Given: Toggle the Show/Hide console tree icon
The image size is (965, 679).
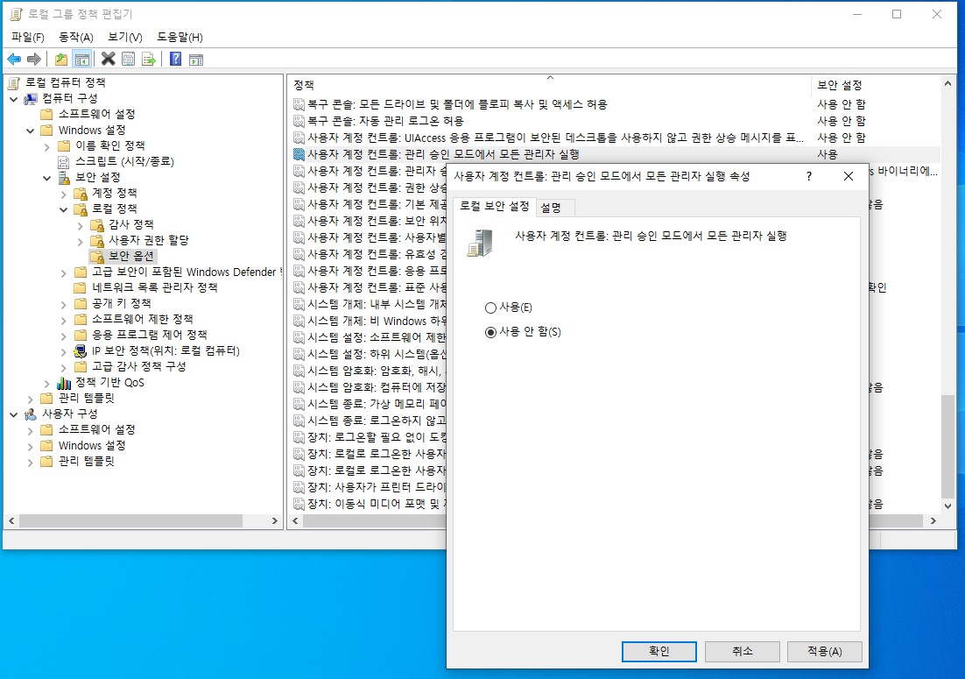Looking at the screenshot, I should [x=81, y=59].
